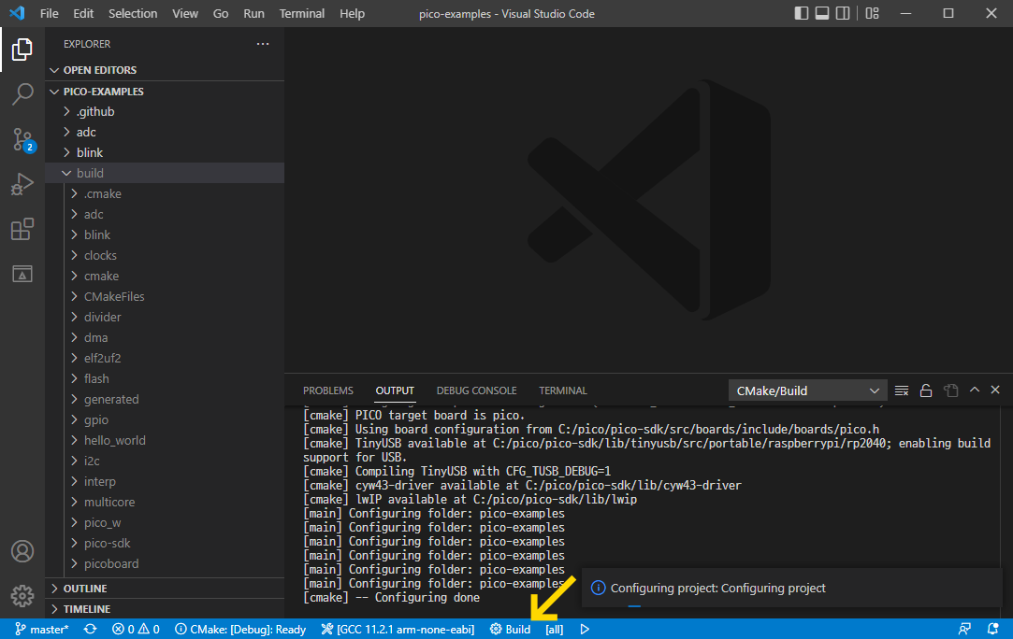Click the master branch status item
Viewport: 1013px width, 639px height.
(x=41, y=630)
